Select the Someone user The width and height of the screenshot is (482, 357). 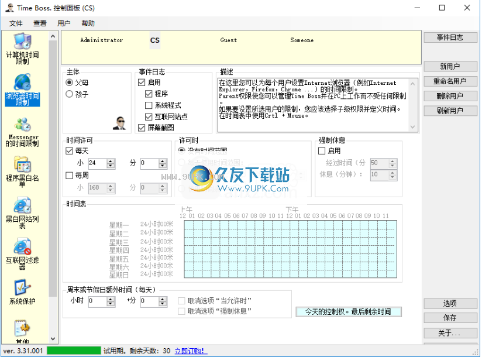point(302,40)
